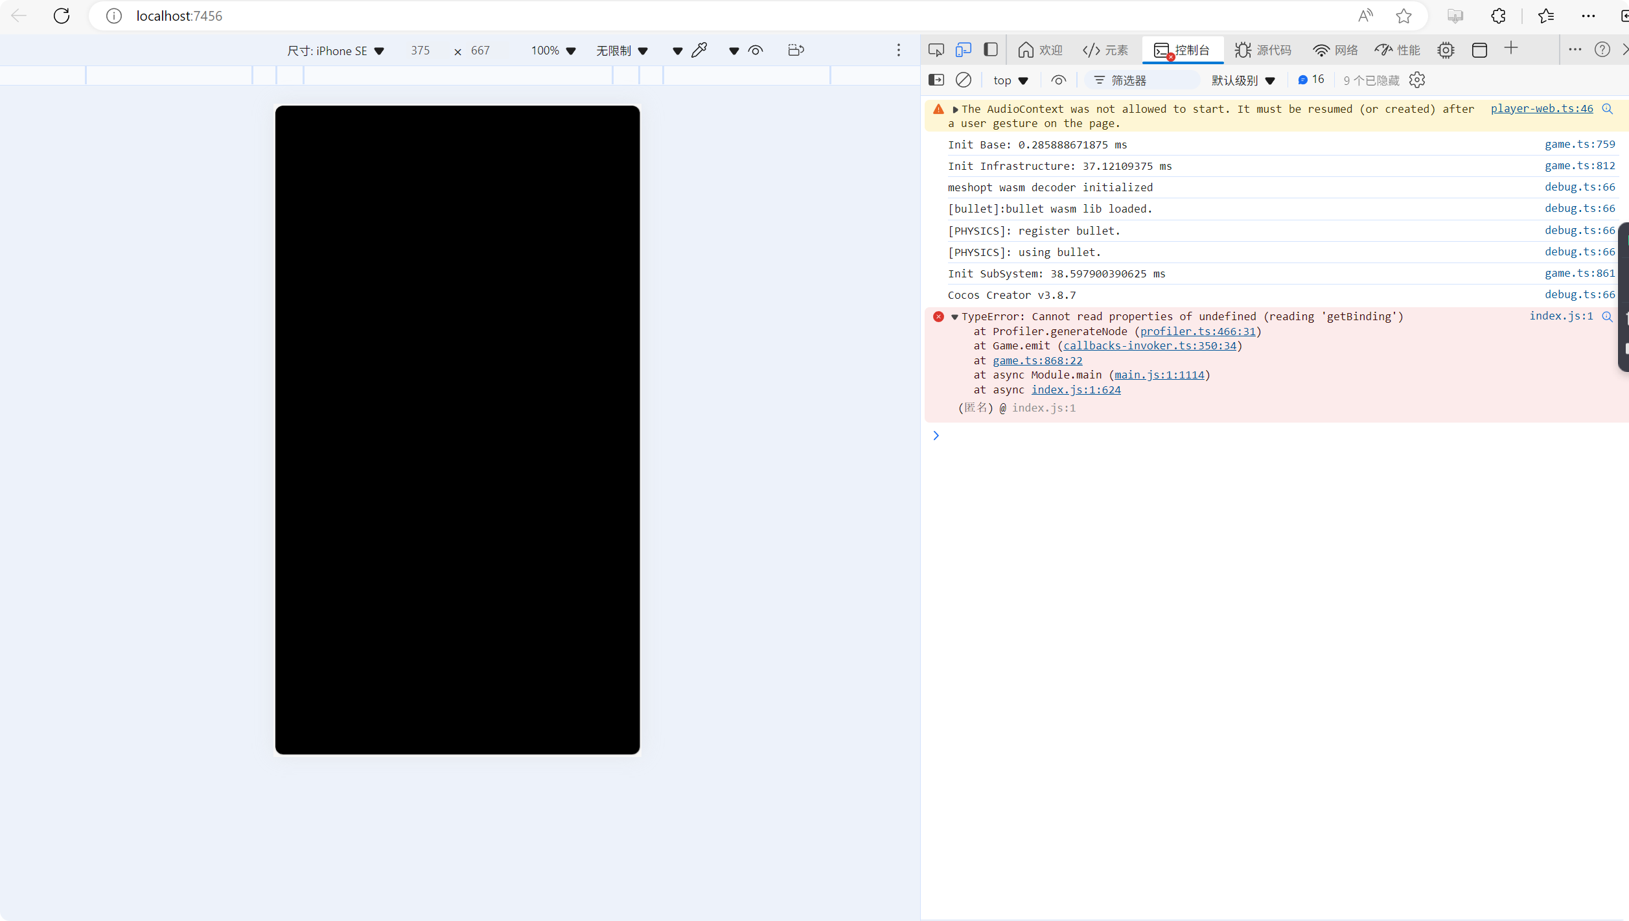Viewport: 1629px width, 921px height.
Task: Open the top context dropdown
Action: (1010, 80)
